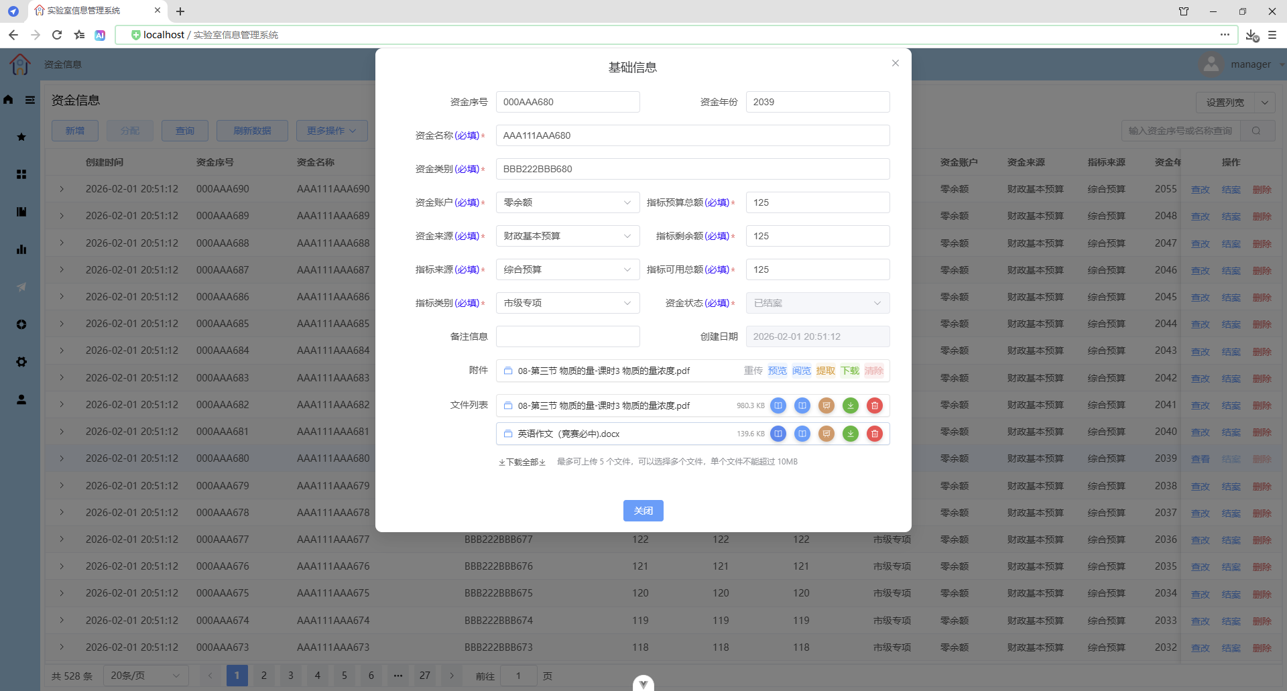This screenshot has width=1287, height=691.
Task: Expand the row for 000AAA690
Action: point(62,189)
